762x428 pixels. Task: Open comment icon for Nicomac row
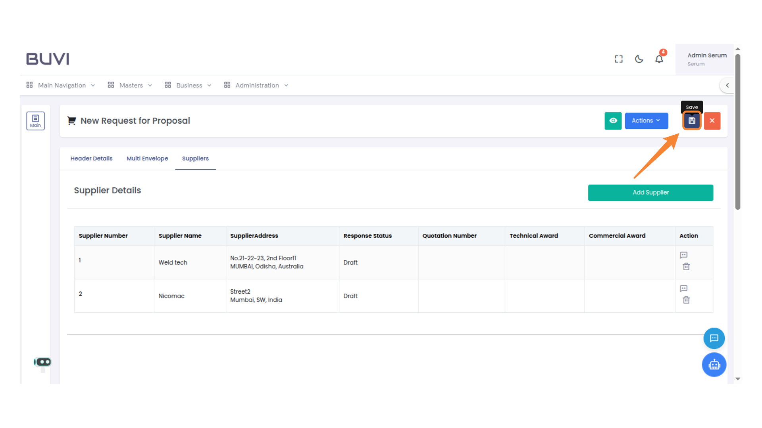pos(683,289)
